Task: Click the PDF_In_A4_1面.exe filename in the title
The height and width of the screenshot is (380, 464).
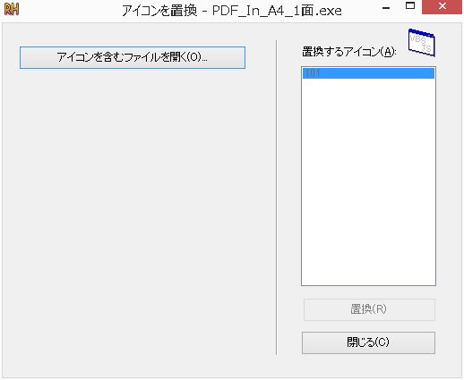Action: click(x=277, y=11)
